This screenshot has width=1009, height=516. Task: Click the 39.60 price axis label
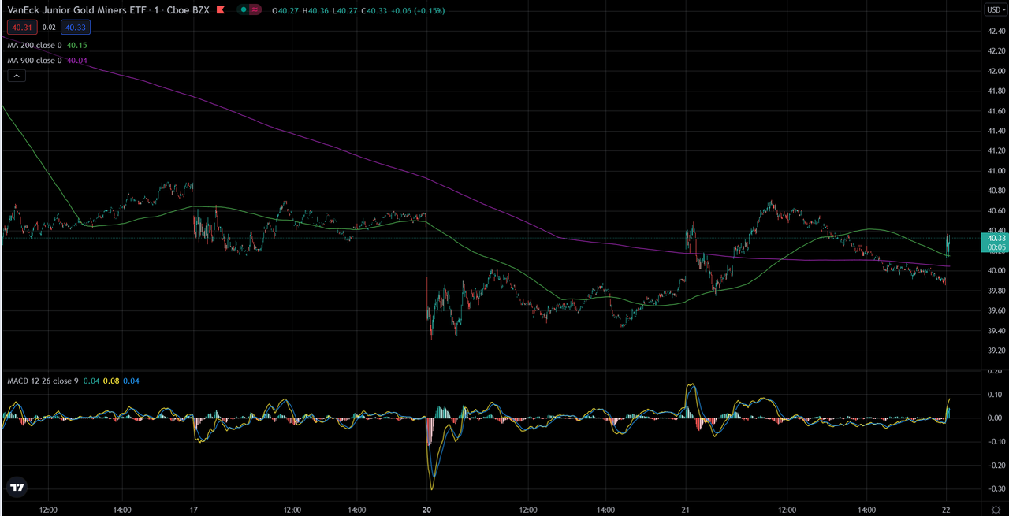coord(995,310)
